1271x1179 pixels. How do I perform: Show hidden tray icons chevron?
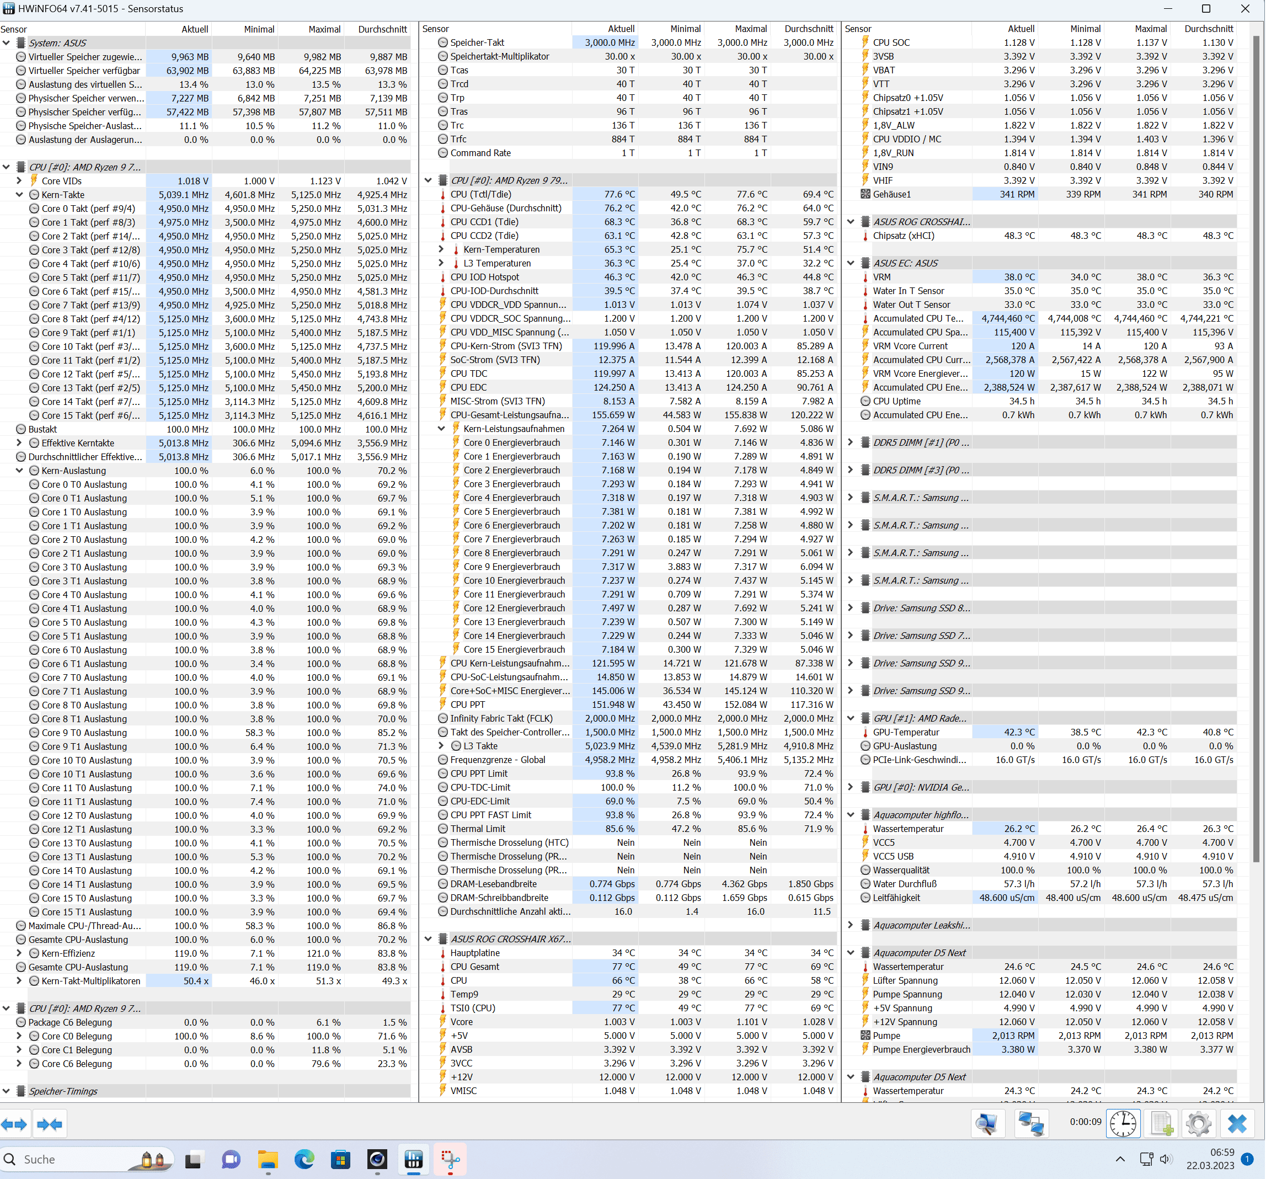[x=1120, y=1159]
